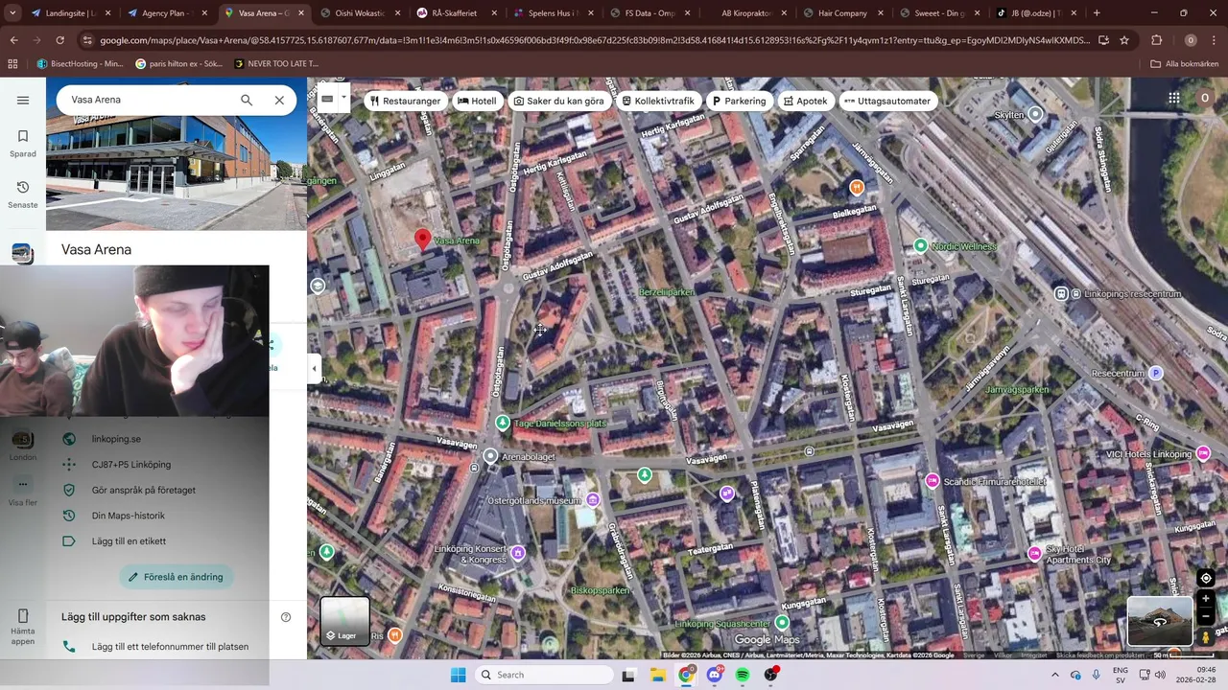Show Saker du kan göra

[x=559, y=101]
